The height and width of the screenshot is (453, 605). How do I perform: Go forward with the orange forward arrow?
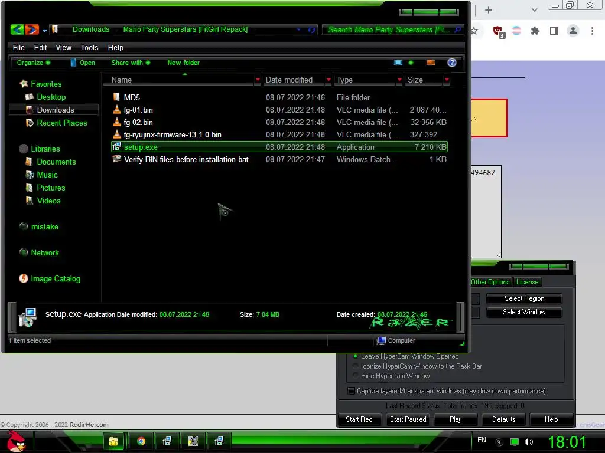(x=32, y=29)
